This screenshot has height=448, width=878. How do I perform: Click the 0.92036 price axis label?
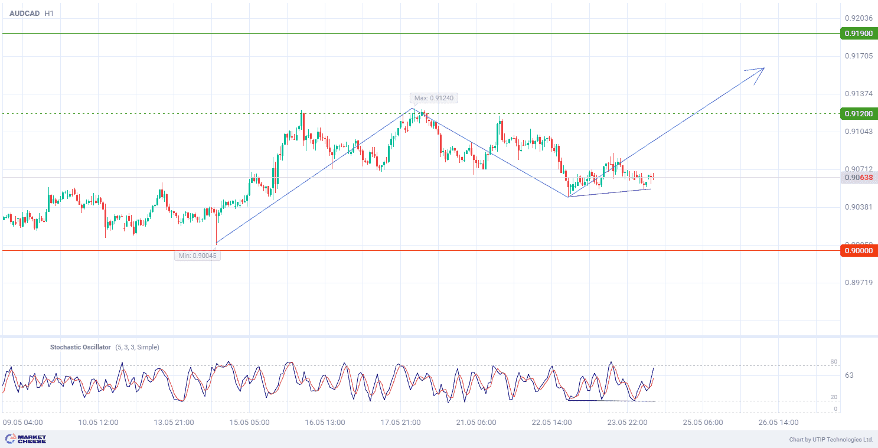point(859,18)
